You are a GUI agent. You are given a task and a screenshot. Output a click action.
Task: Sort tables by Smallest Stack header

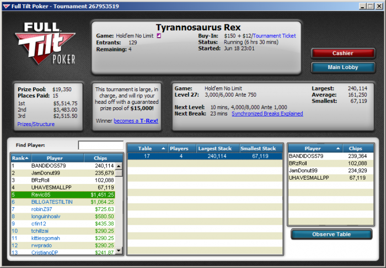[x=261, y=149]
